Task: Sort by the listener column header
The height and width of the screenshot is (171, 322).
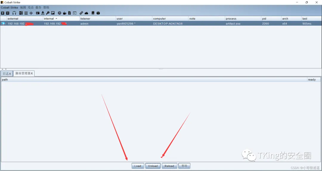Action: pos(97,18)
